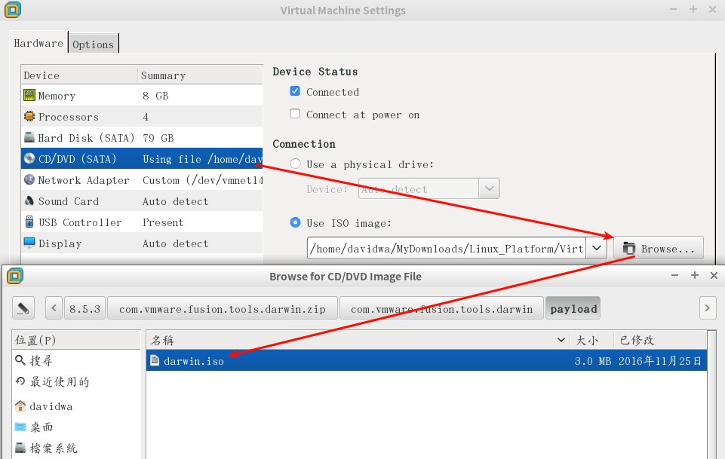
Task: Sort files by the 名稱 name column
Action: (358, 341)
